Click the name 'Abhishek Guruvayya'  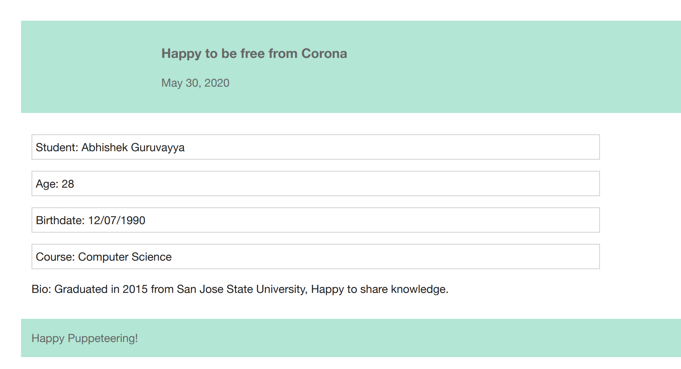pos(133,148)
